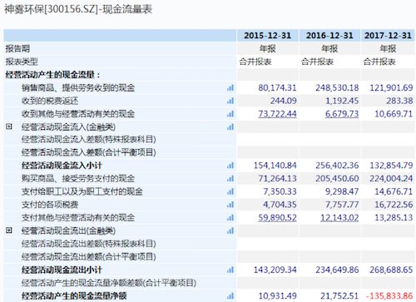Click the value 7,350.33

[x=280, y=191]
